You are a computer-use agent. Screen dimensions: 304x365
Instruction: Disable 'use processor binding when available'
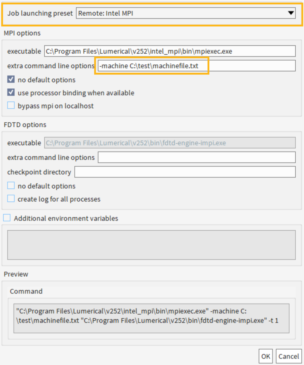[x=11, y=92]
